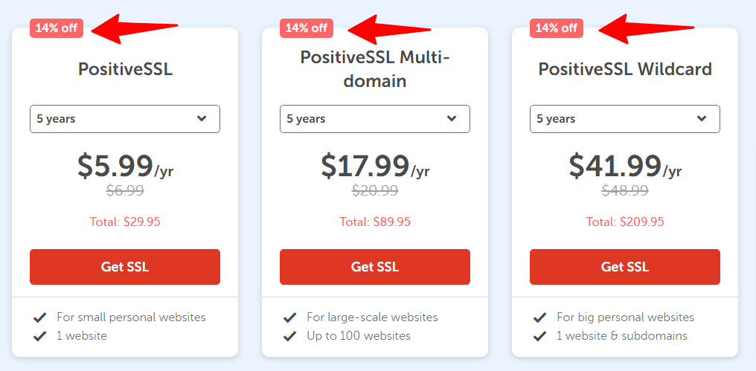Click the PositiveSSL Wildcard heading
The height and width of the screenshot is (371, 756).
[625, 69]
